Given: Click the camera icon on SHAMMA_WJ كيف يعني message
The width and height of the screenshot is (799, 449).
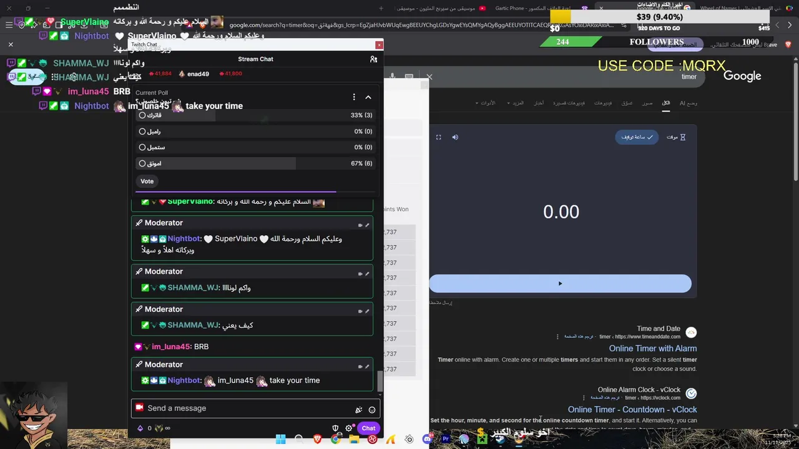Looking at the screenshot, I should click(360, 311).
